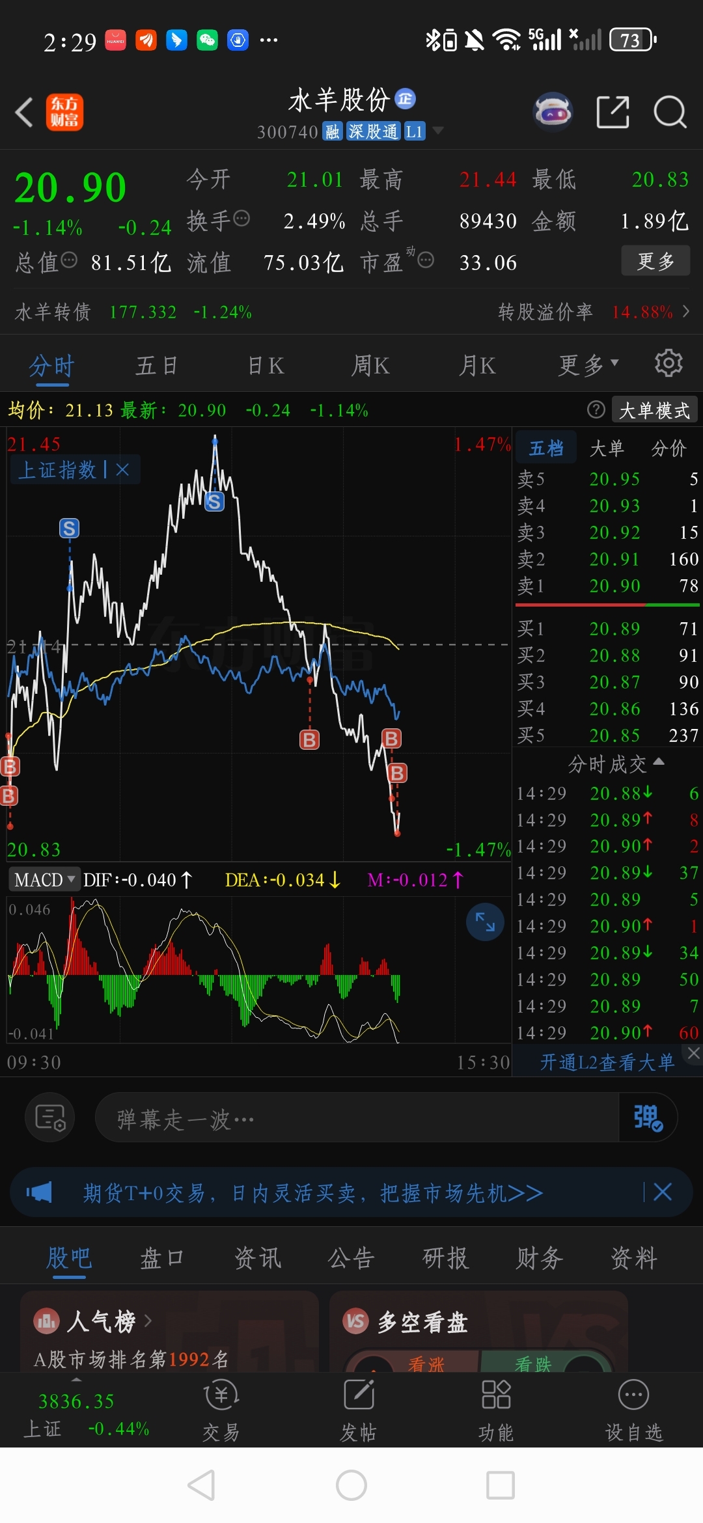This screenshot has width=703, height=1523.
Task: Tap the 弹幕走一波 input field
Action: tap(357, 1118)
